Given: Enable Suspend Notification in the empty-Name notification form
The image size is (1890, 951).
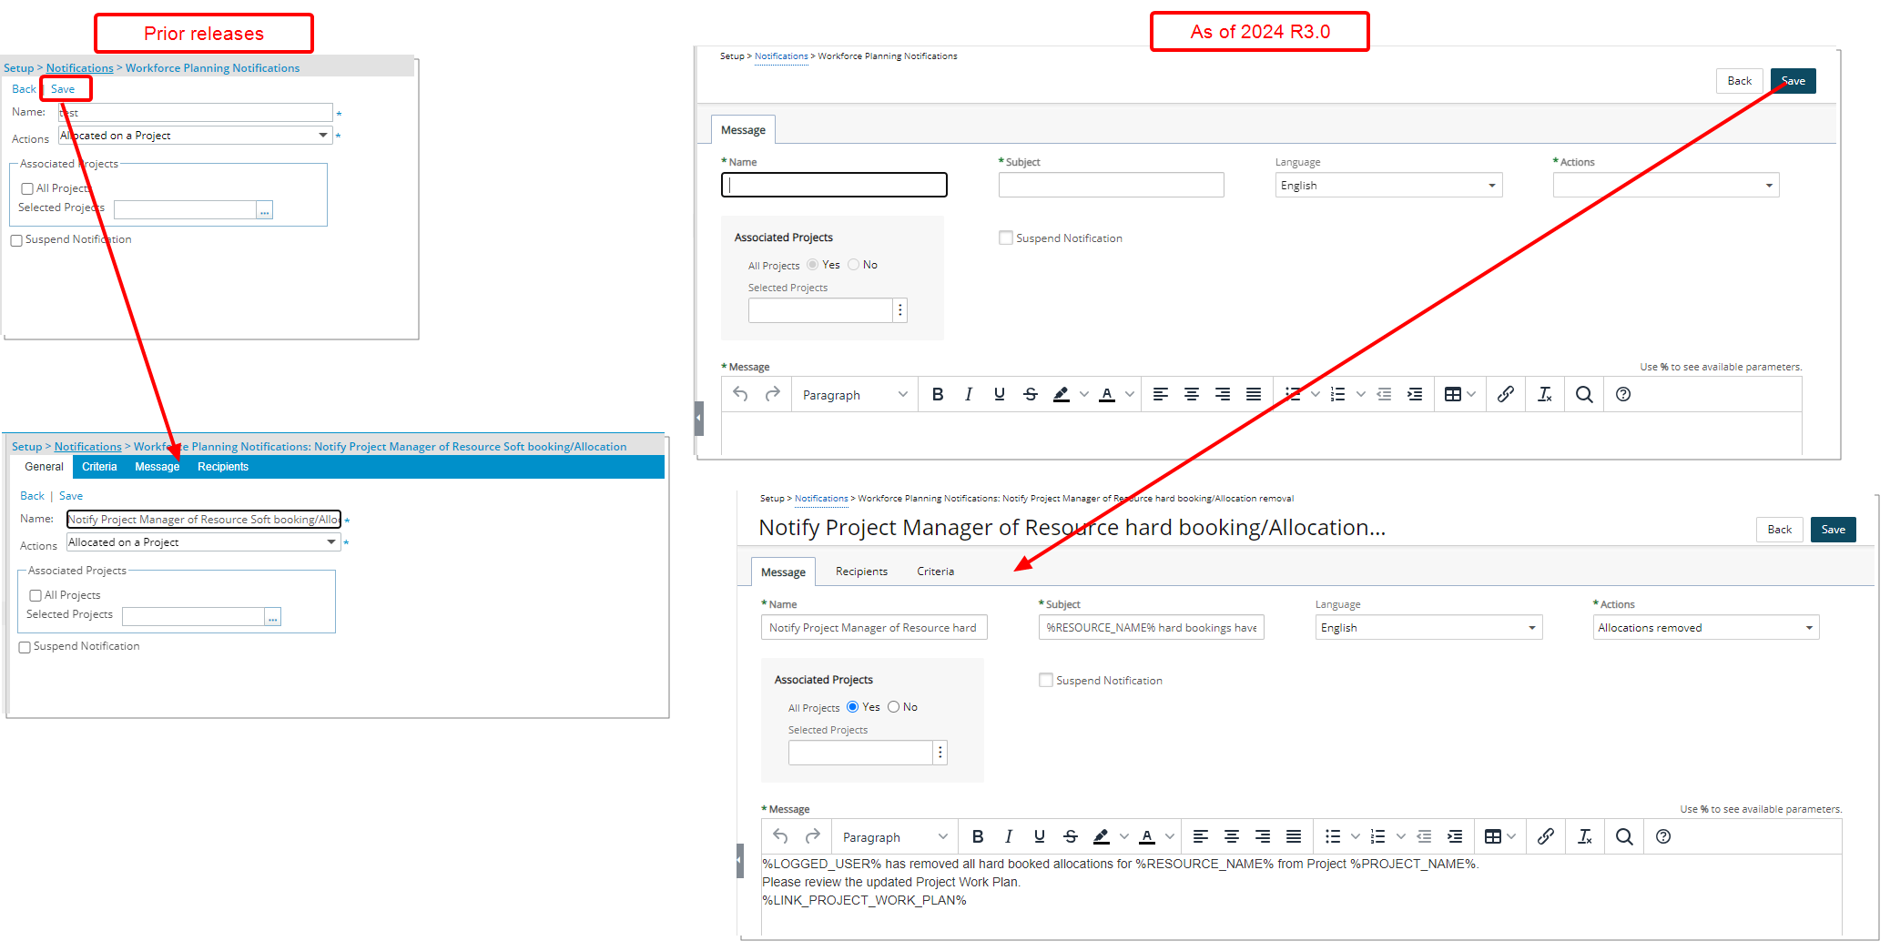Looking at the screenshot, I should point(1006,238).
